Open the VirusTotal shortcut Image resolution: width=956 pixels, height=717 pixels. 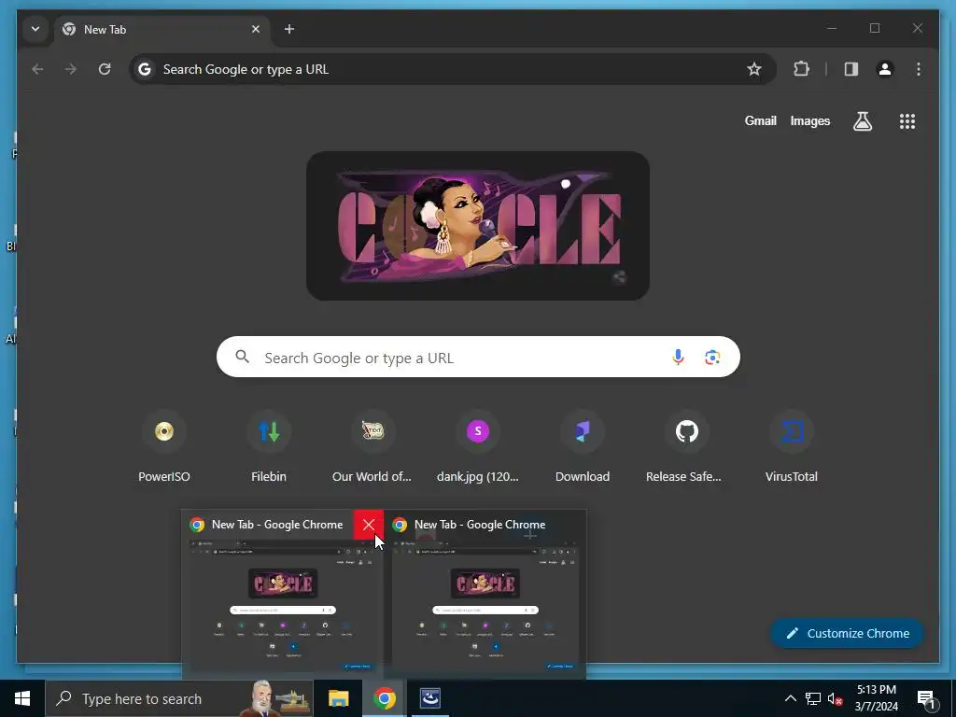click(x=792, y=447)
